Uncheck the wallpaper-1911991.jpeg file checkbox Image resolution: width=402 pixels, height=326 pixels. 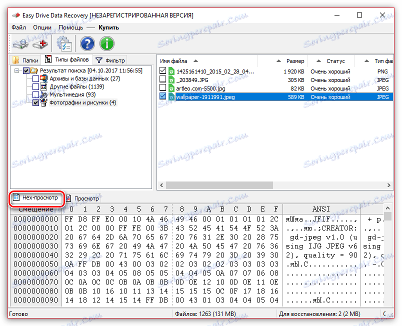(x=163, y=96)
